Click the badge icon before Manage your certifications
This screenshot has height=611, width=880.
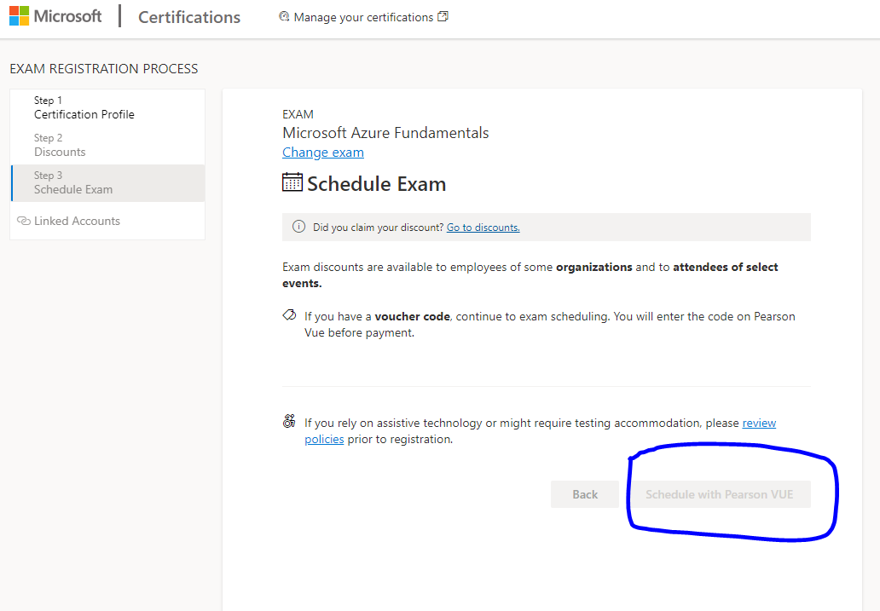[x=284, y=17]
